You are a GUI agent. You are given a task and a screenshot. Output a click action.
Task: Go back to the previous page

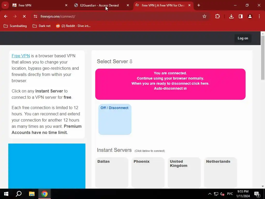pos(6,16)
